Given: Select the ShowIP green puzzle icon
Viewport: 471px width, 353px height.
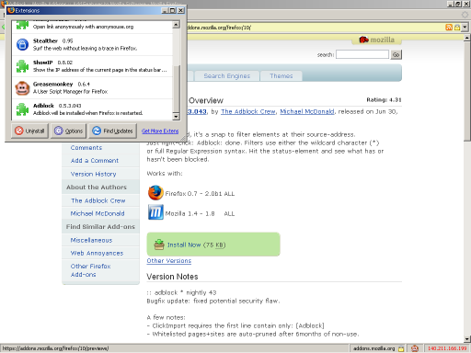Looking at the screenshot, I should [x=22, y=66].
